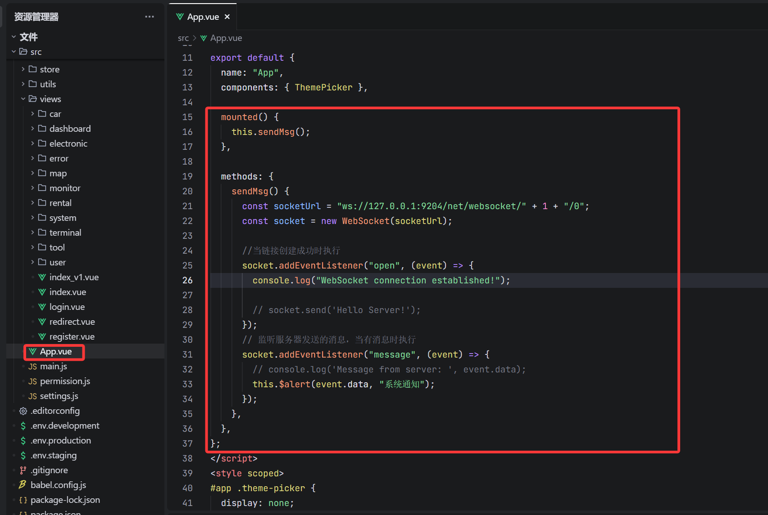
Task: Click the Vue icon in App.vue tab
Action: point(180,17)
